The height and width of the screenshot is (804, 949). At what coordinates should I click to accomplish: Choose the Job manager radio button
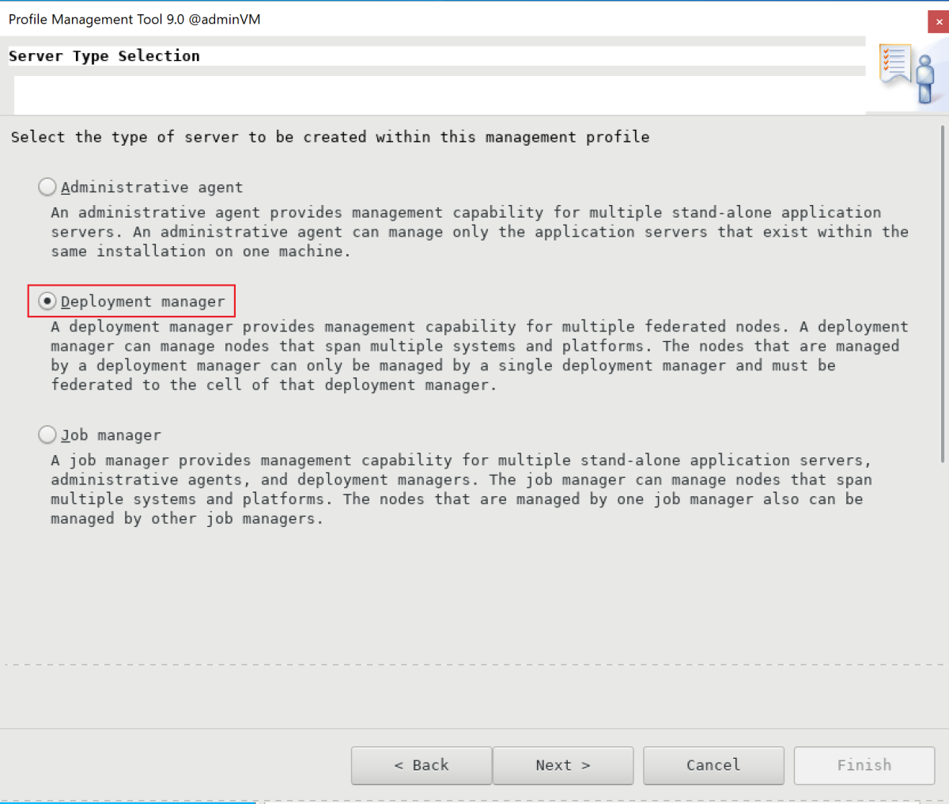47,434
